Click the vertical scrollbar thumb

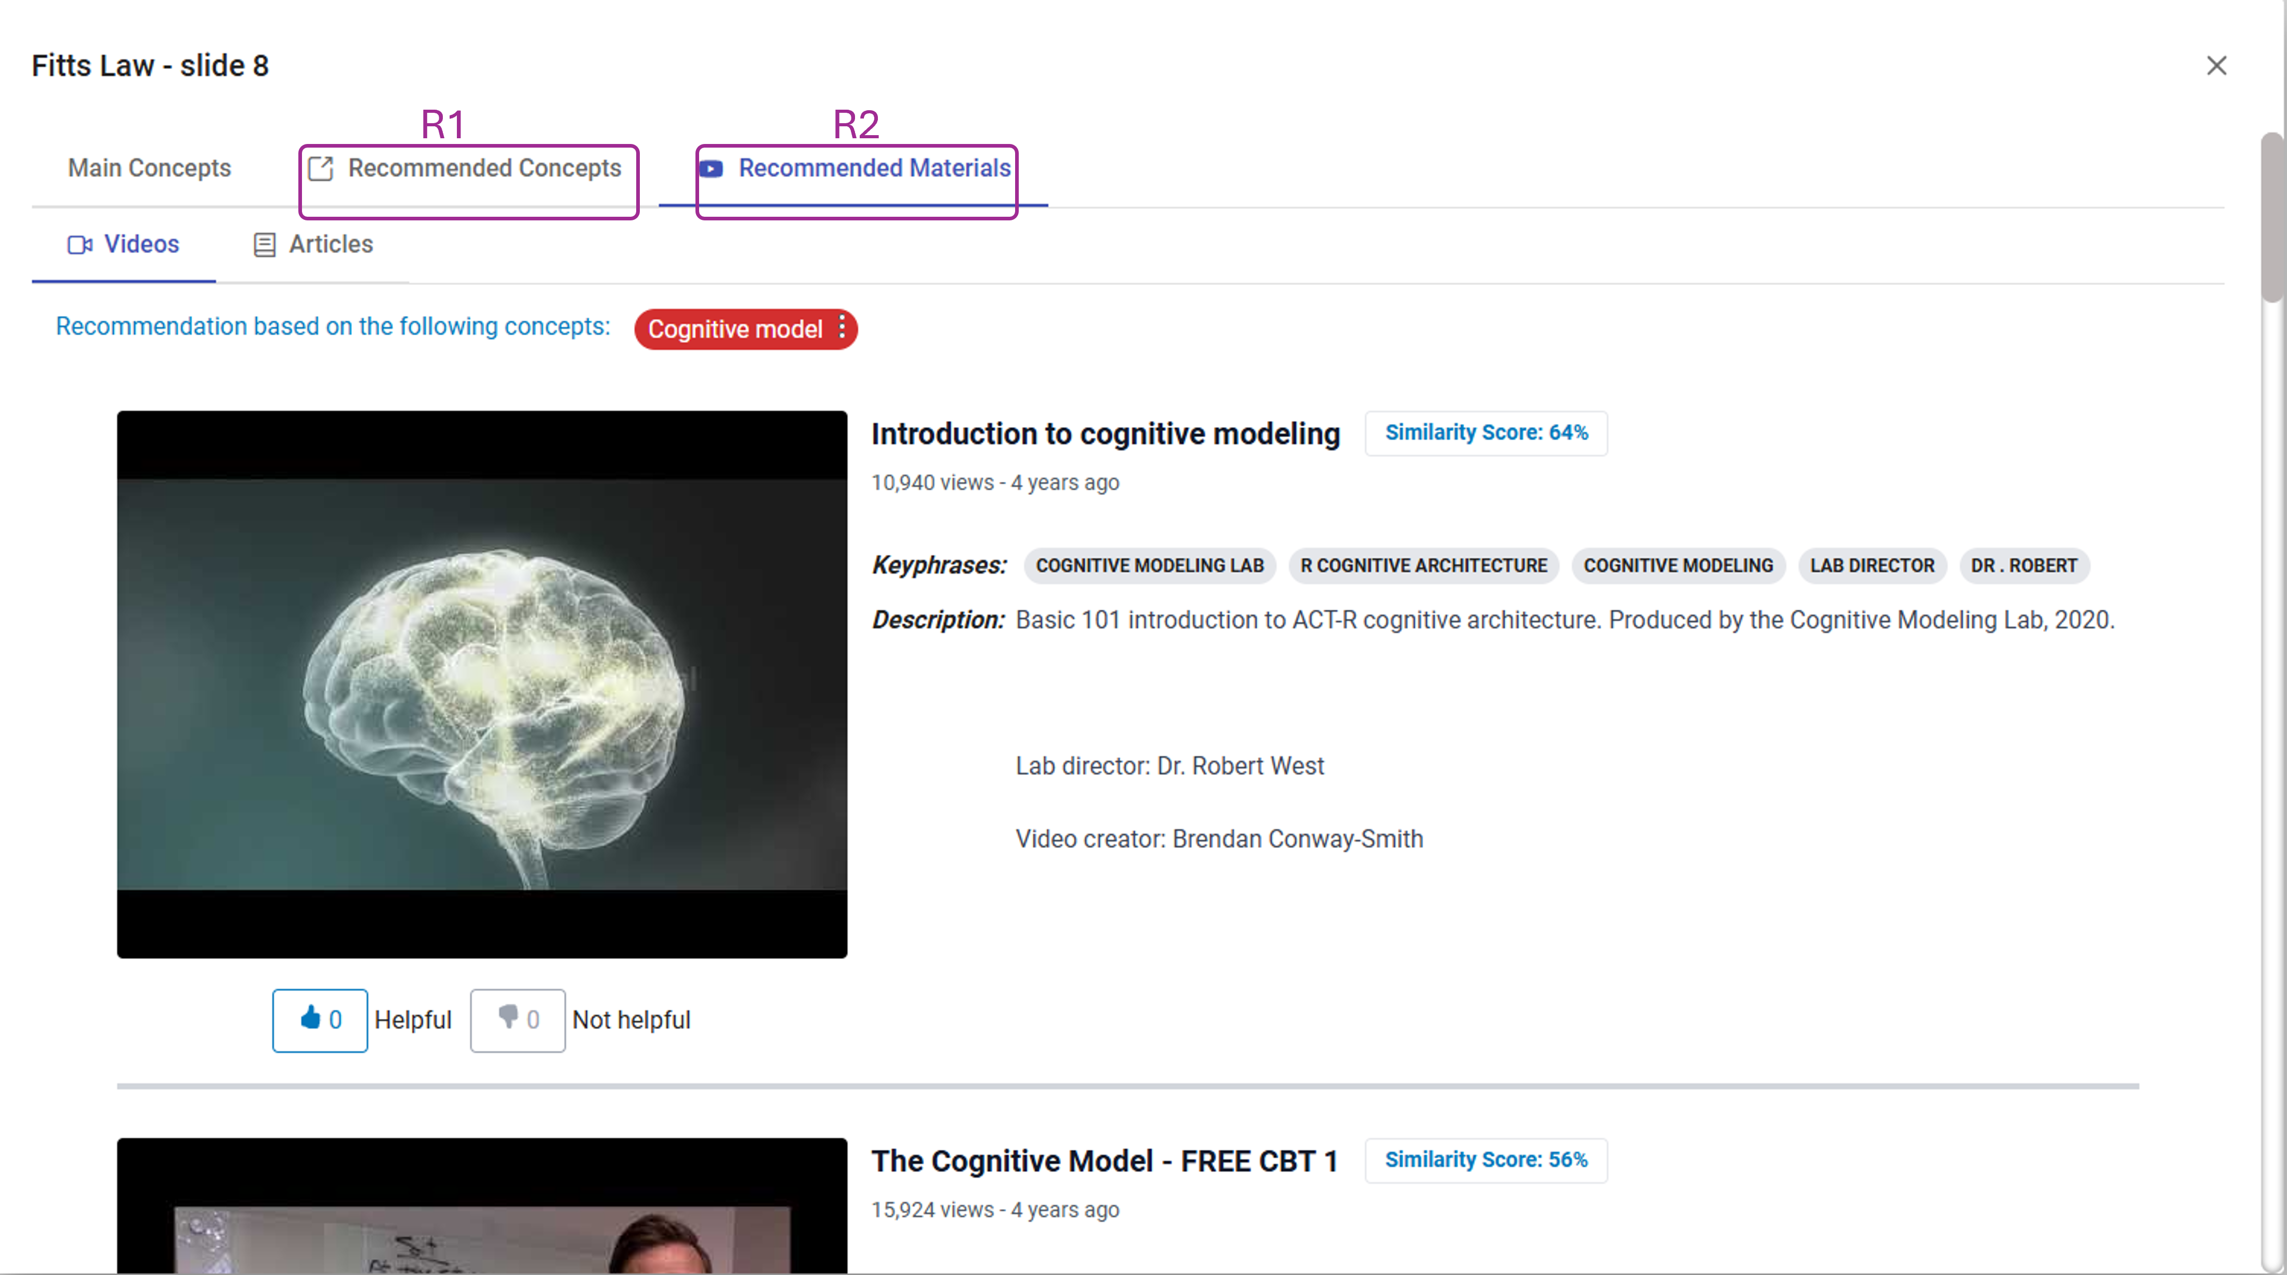click(x=2271, y=218)
